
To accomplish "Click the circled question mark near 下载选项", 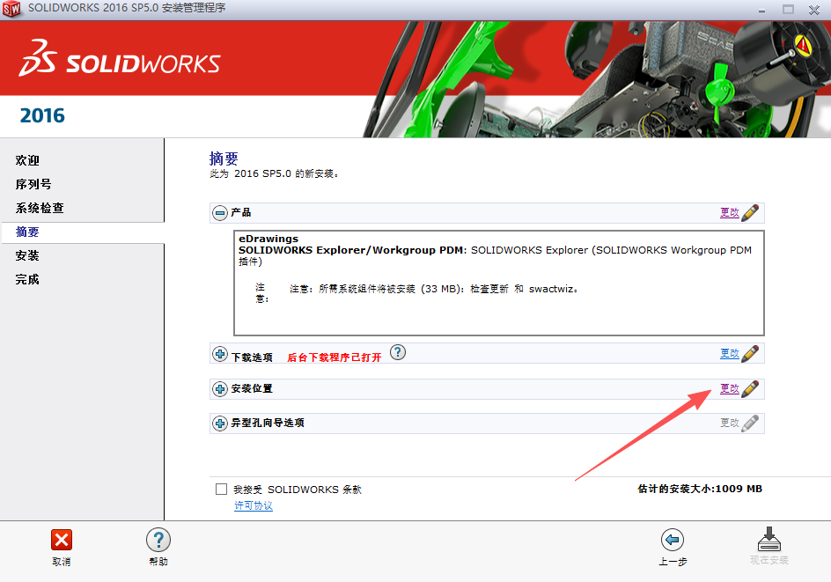I will click(397, 352).
